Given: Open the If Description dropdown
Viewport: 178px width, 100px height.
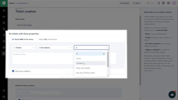Looking at the screenshot, I should (x=55, y=47).
